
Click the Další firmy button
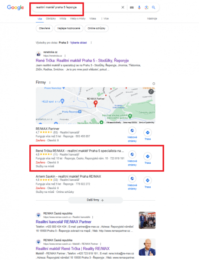95,200
